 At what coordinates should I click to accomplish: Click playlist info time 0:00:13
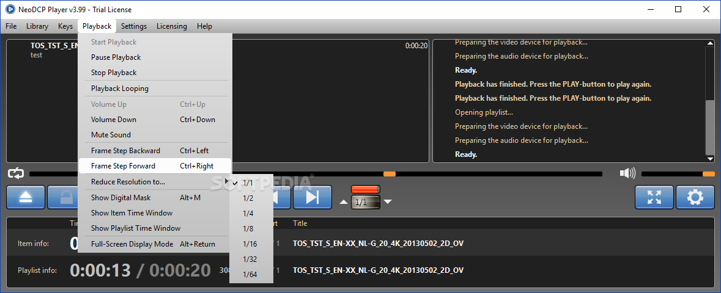coord(100,270)
